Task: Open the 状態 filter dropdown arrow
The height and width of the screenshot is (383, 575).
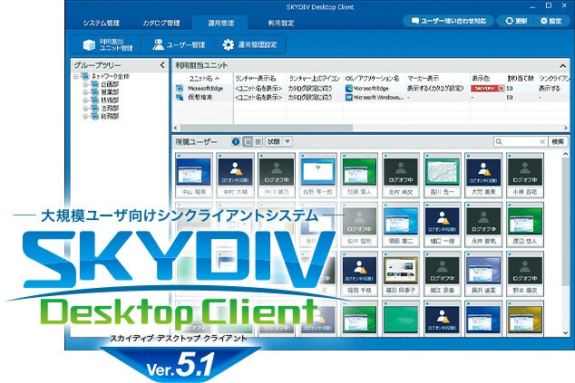Action: [x=287, y=141]
